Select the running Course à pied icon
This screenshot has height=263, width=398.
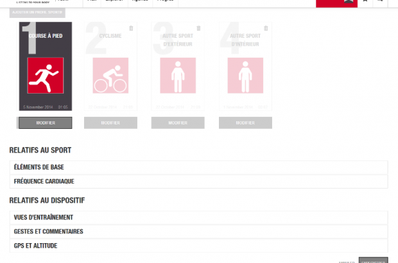pos(45,76)
